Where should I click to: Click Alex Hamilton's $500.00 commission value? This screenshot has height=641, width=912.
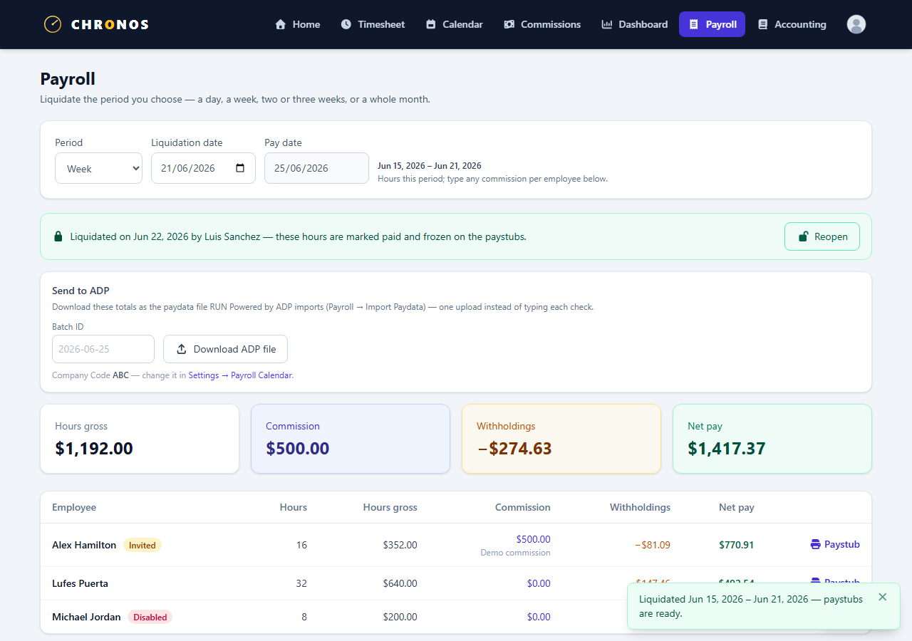[533, 539]
